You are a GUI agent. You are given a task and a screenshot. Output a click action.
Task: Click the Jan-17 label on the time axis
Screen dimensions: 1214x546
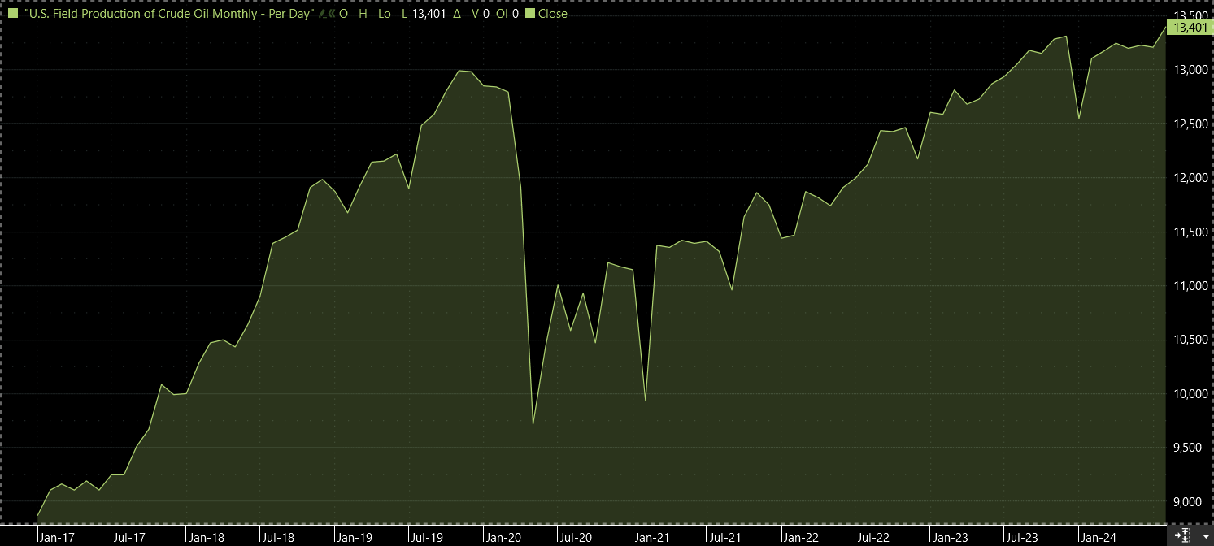(56, 537)
